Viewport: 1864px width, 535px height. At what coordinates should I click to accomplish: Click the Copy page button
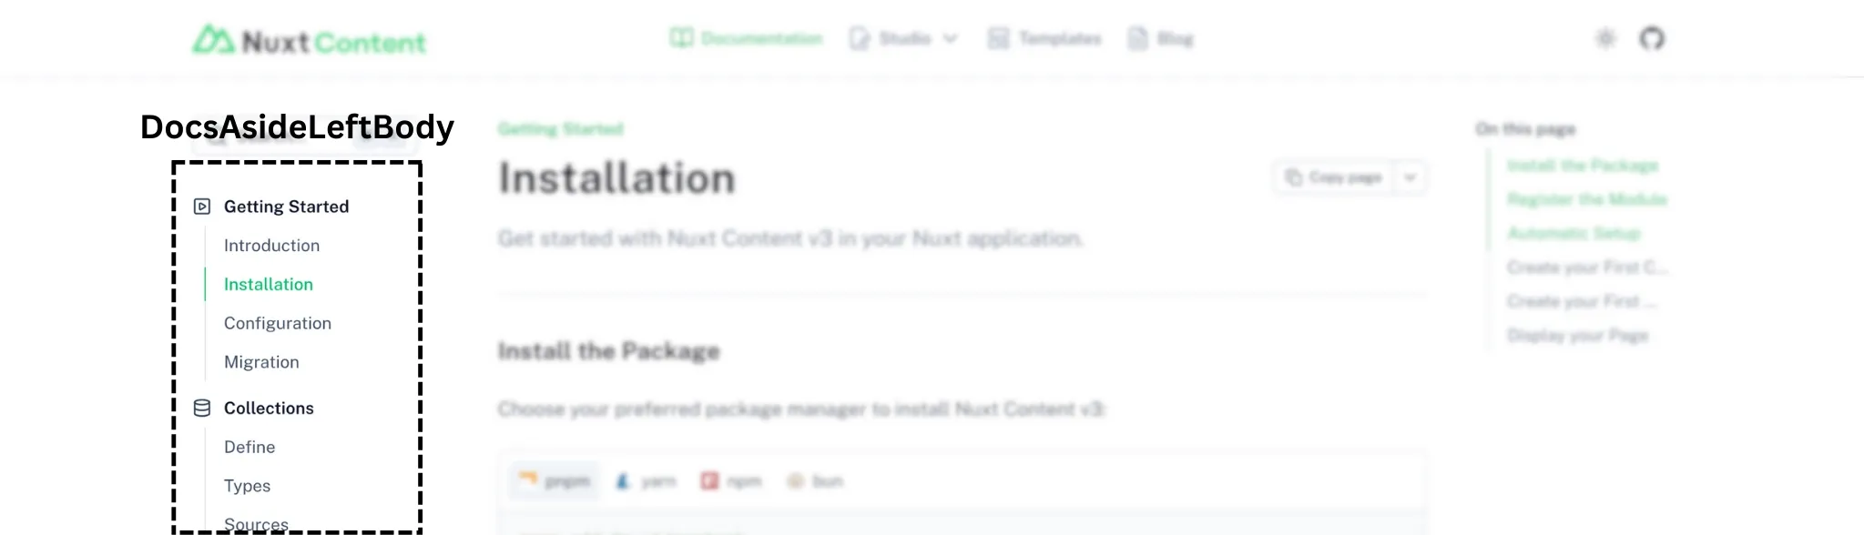click(1334, 177)
